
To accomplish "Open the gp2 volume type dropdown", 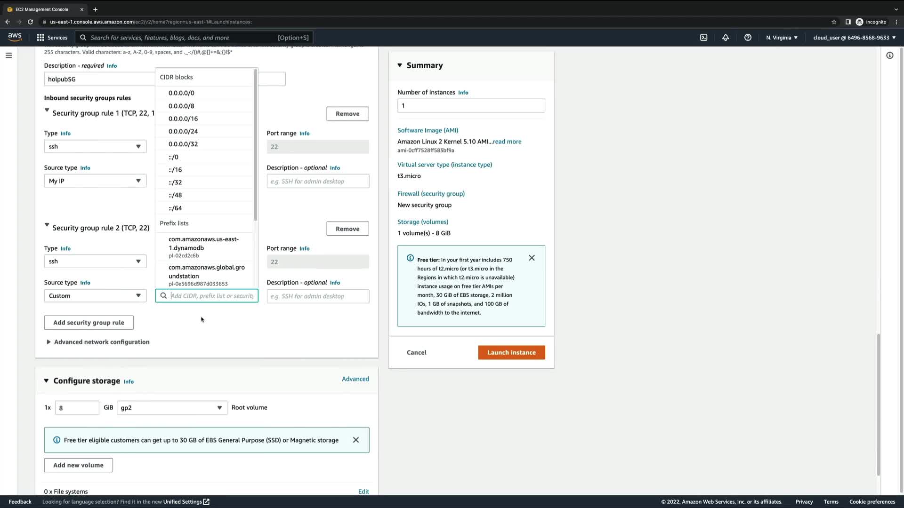I will coord(172,408).
